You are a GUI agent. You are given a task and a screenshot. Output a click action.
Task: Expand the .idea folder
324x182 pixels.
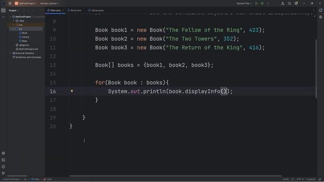point(14,21)
